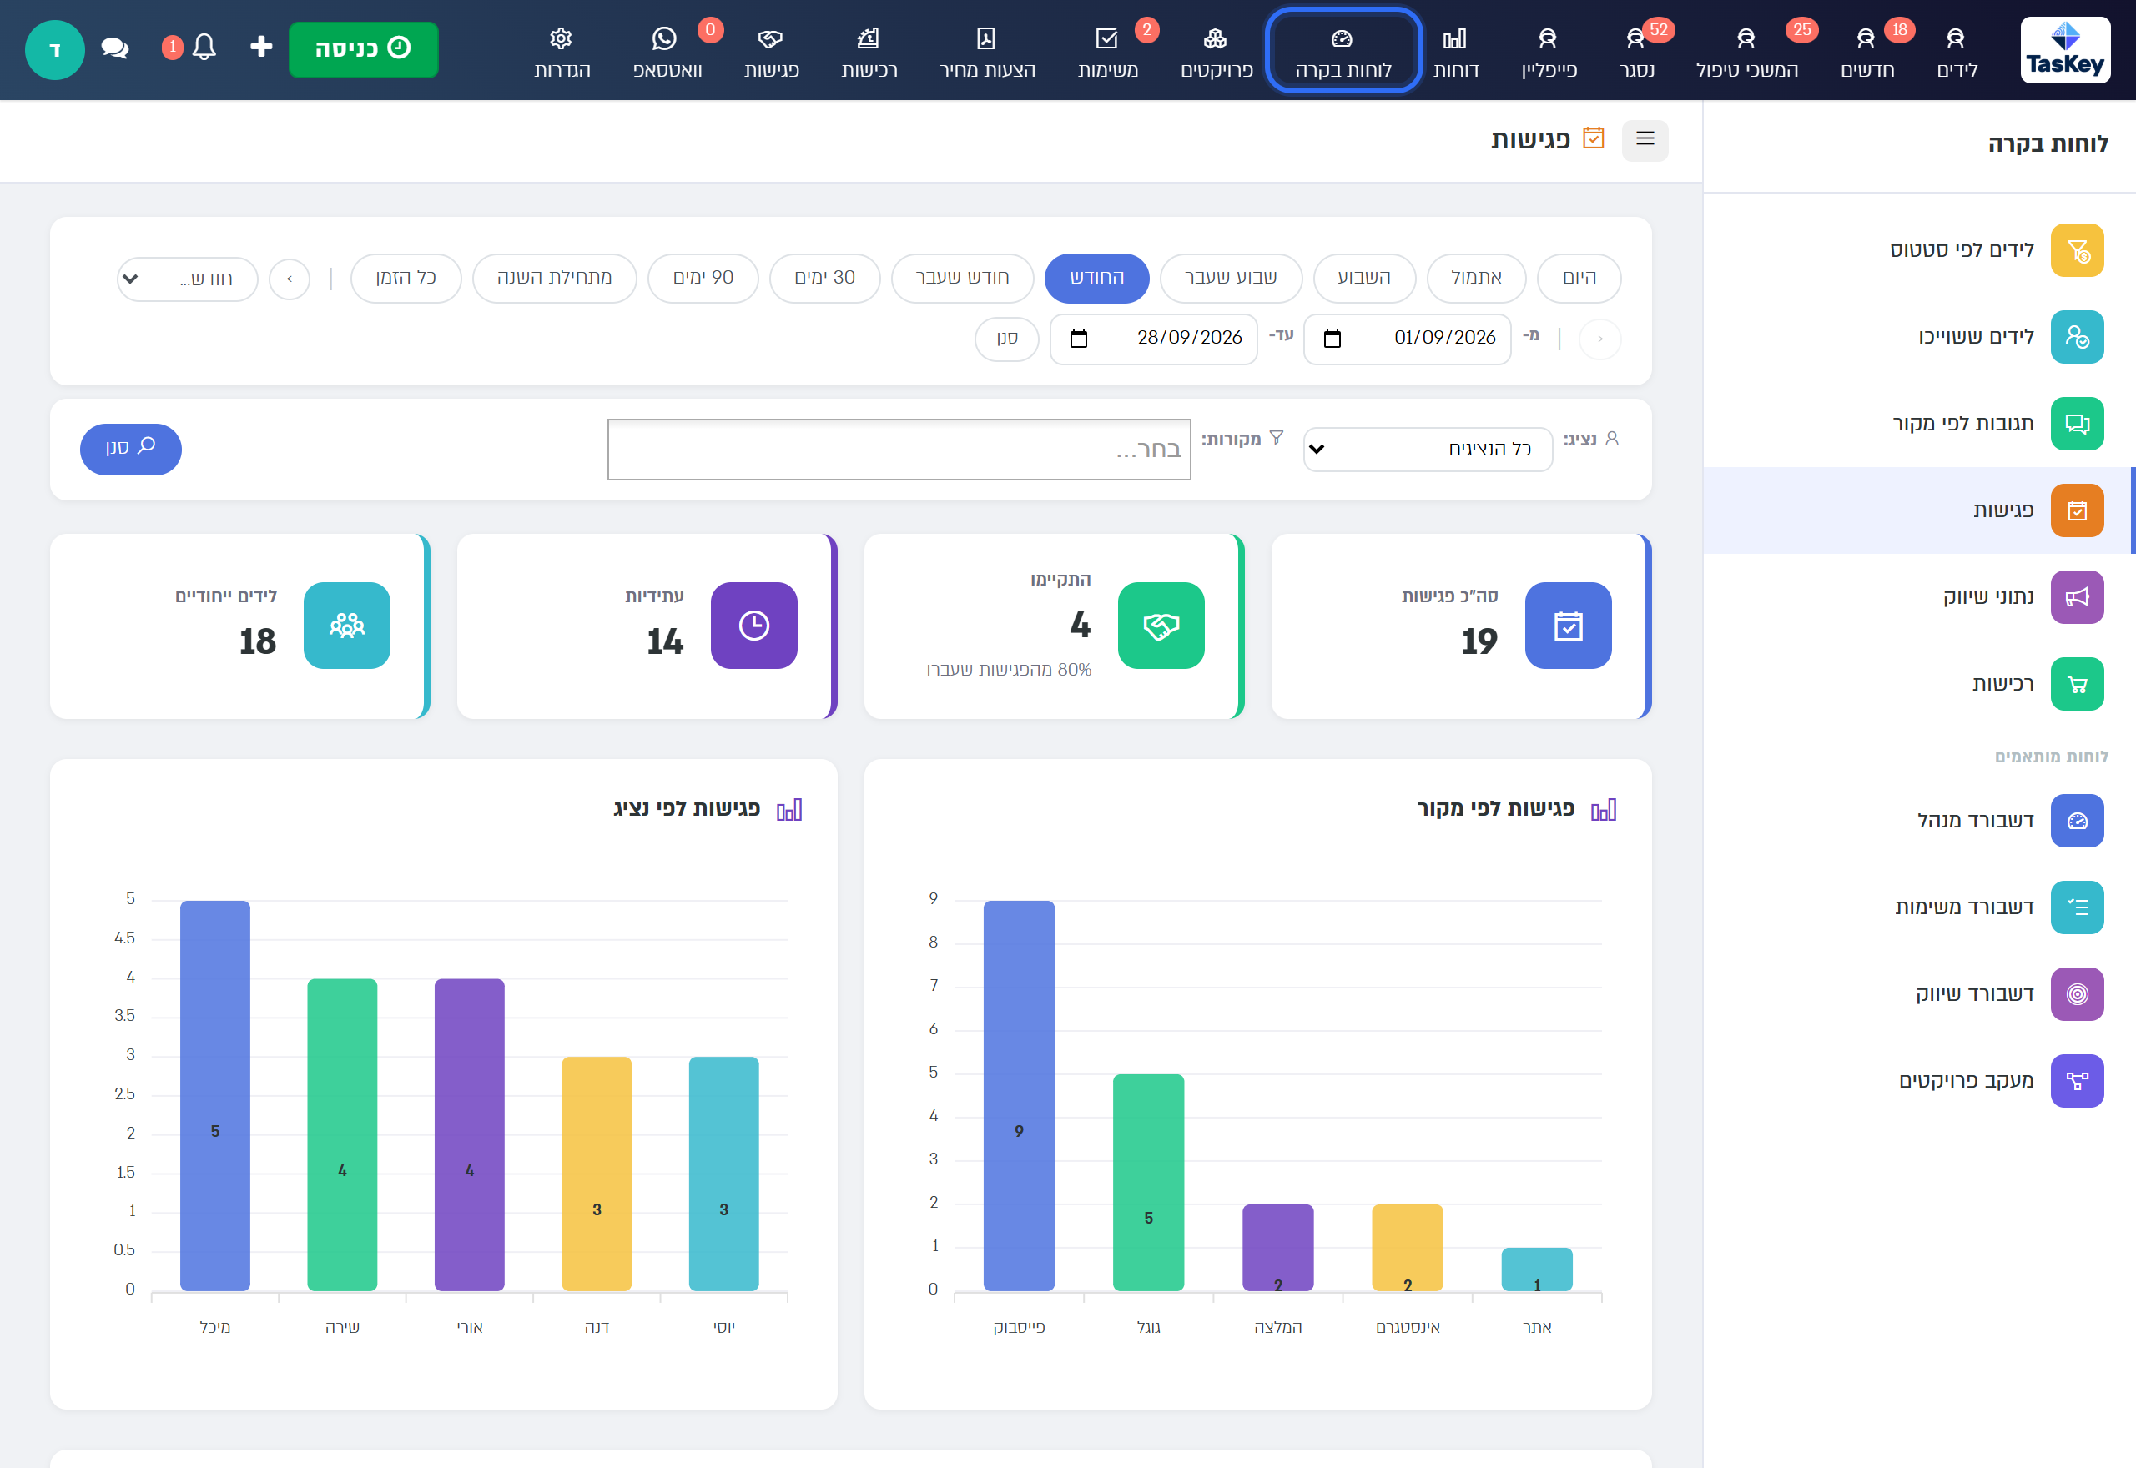Open תגובות לפי מקור sidebar icon

pos(2077,423)
